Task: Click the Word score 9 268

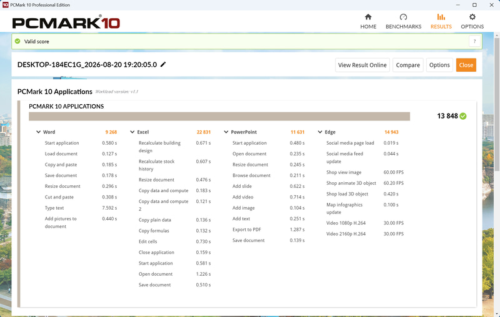Action: point(111,132)
